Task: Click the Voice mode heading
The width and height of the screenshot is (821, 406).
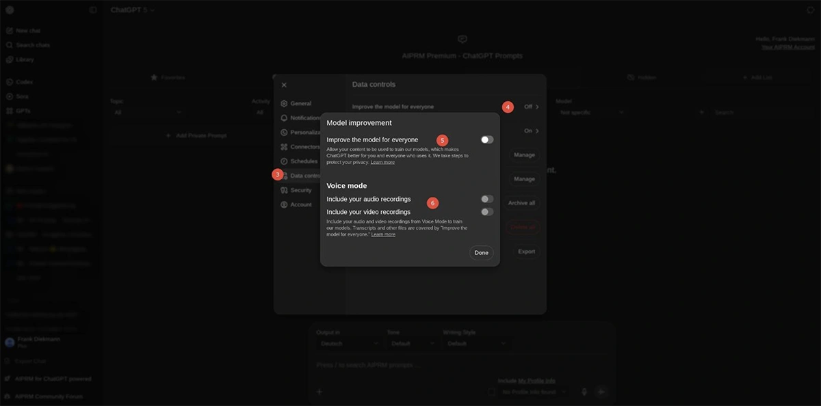Action: (x=347, y=186)
